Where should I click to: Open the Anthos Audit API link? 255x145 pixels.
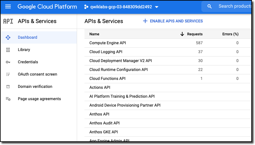tap(105, 123)
